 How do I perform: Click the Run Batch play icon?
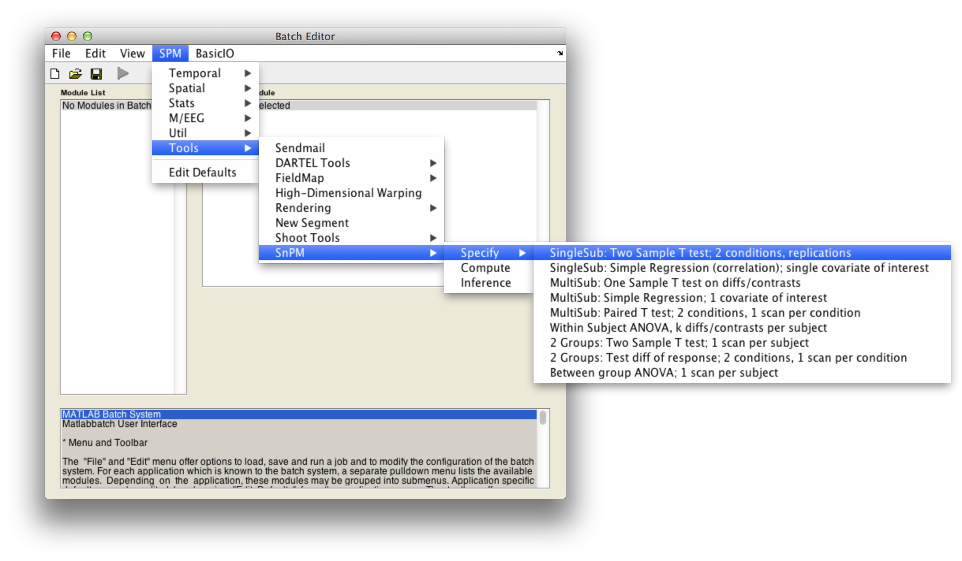[123, 73]
